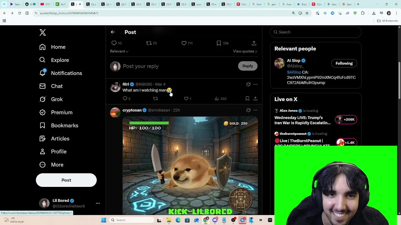The image size is (401, 225).
Task: Like the main post with 711 likes
Action: point(187,43)
